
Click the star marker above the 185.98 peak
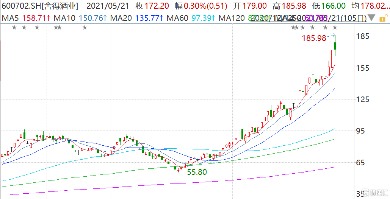[x=335, y=27]
